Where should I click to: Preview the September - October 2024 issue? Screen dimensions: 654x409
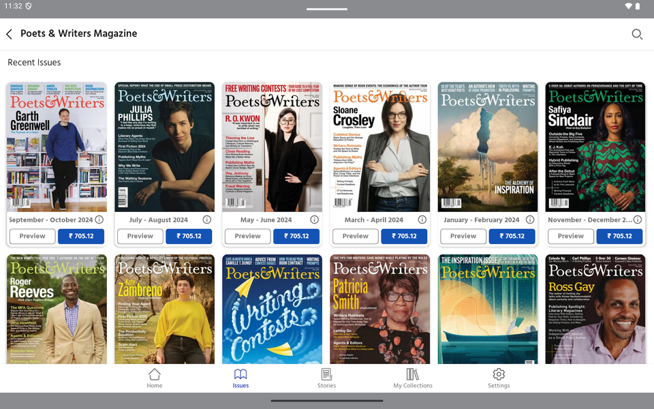[x=33, y=237]
